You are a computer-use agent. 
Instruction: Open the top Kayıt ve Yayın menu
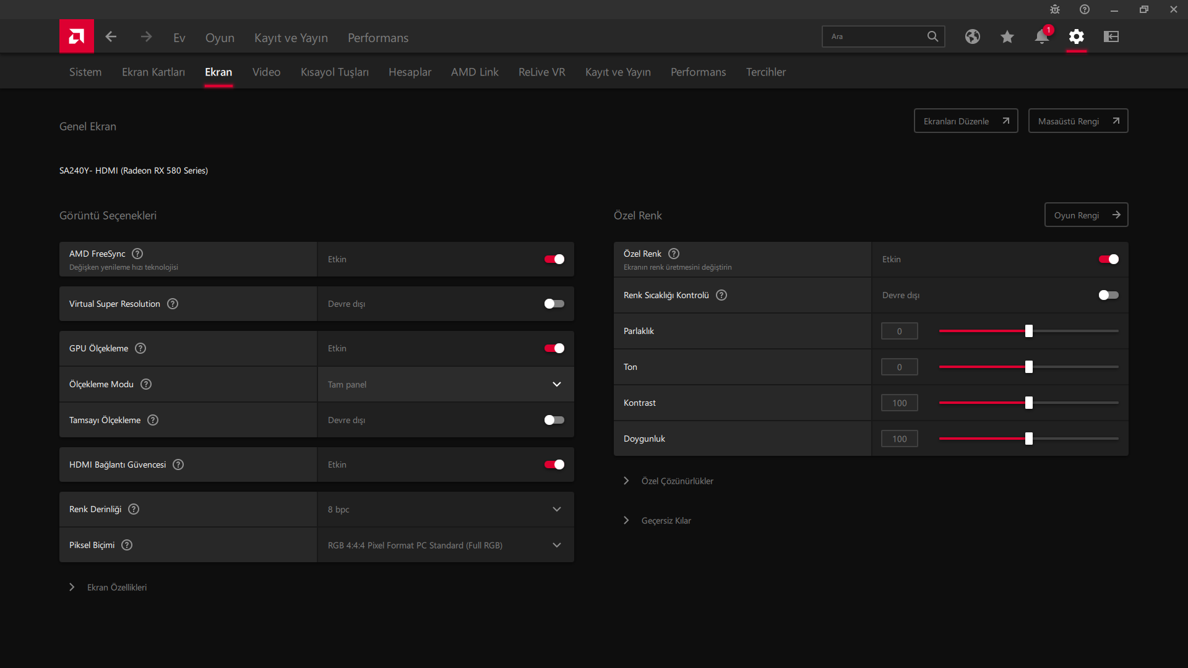click(291, 38)
